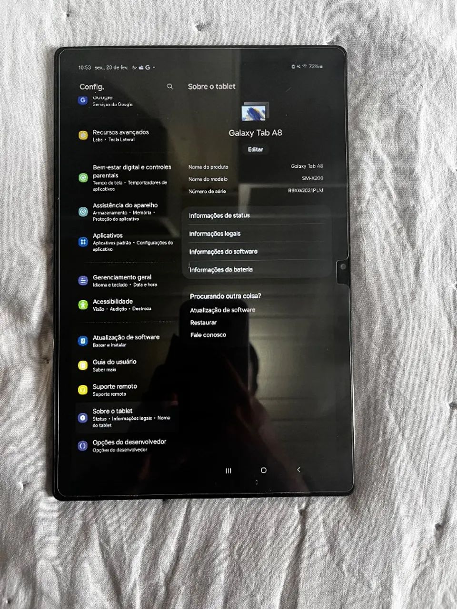Select Assistência do aparelho entry

(126, 212)
